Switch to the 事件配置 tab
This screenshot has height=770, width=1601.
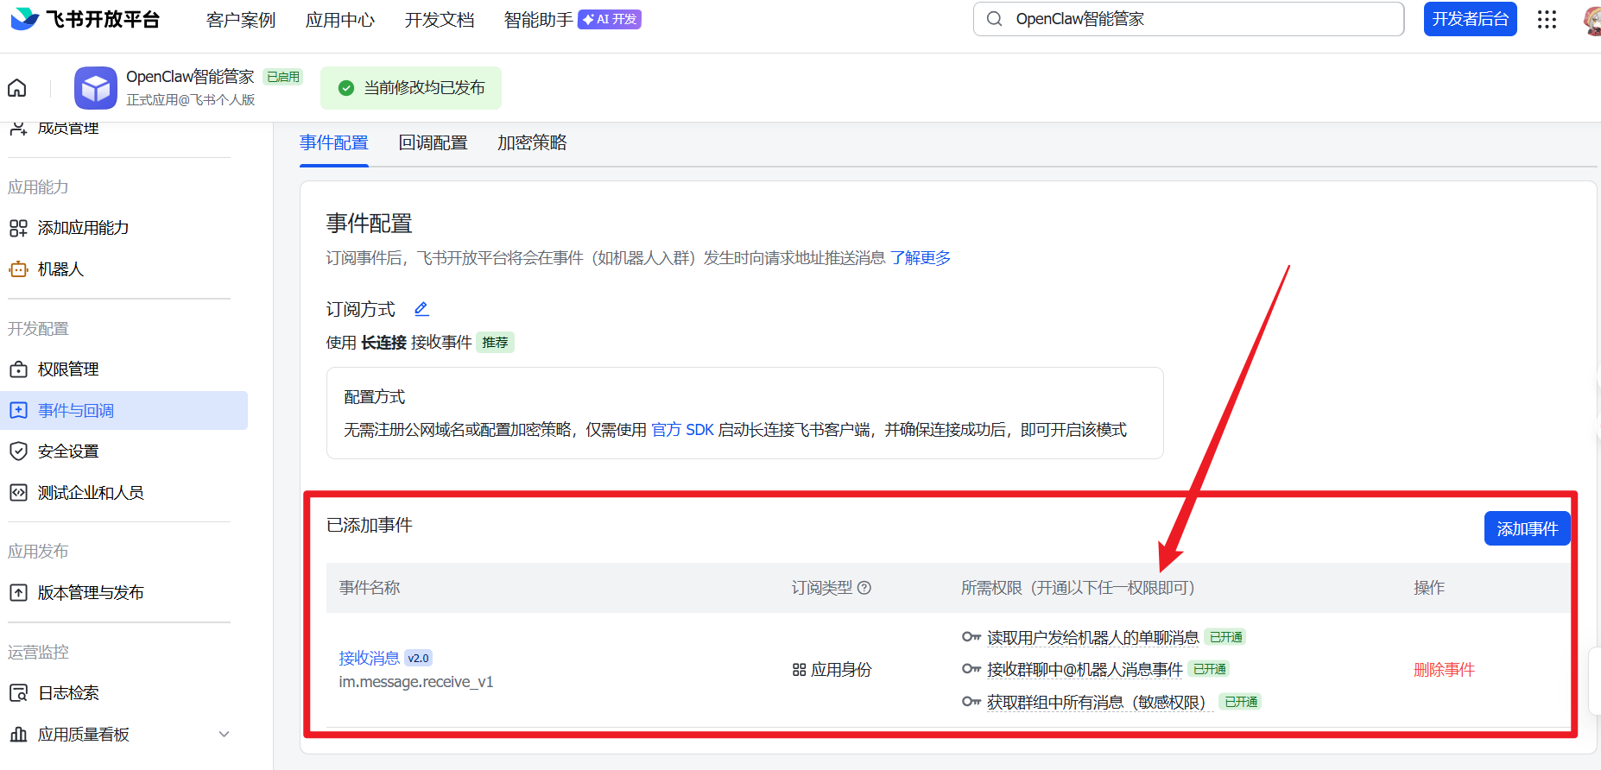pyautogui.click(x=334, y=142)
